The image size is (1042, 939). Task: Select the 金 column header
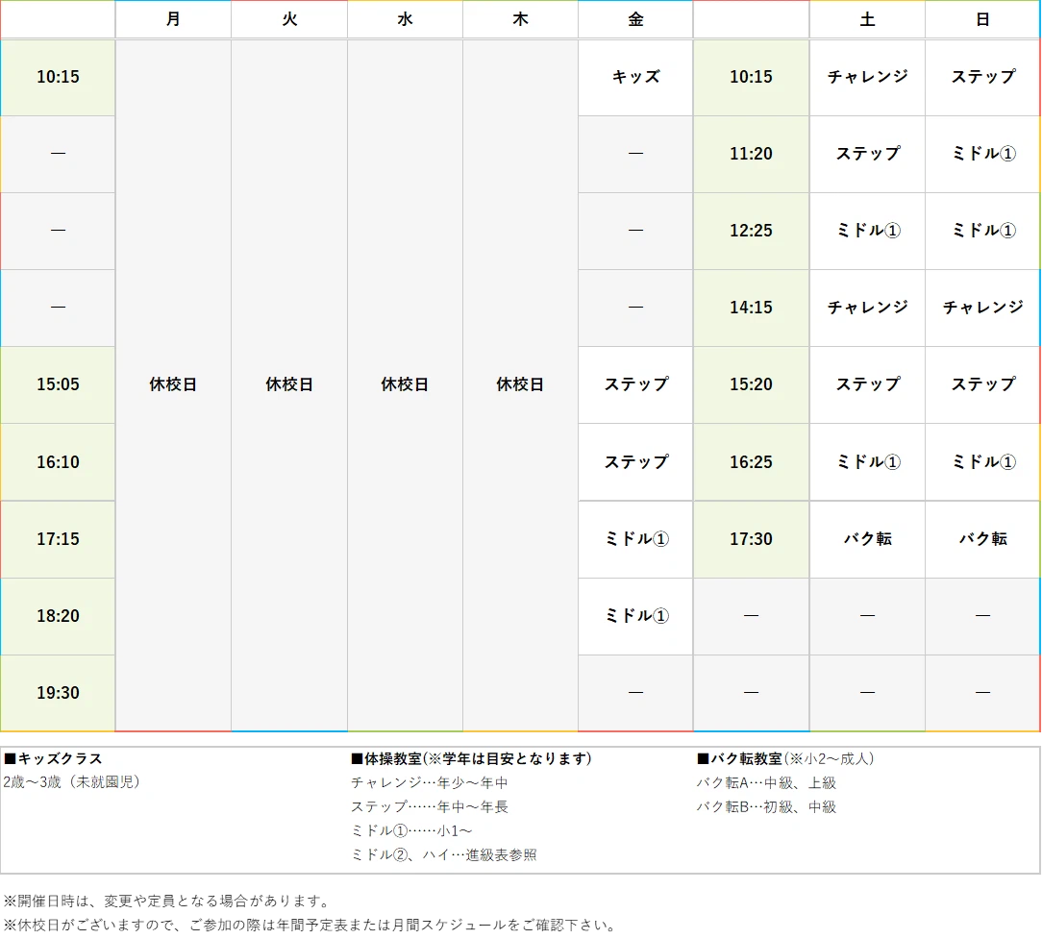tap(634, 19)
